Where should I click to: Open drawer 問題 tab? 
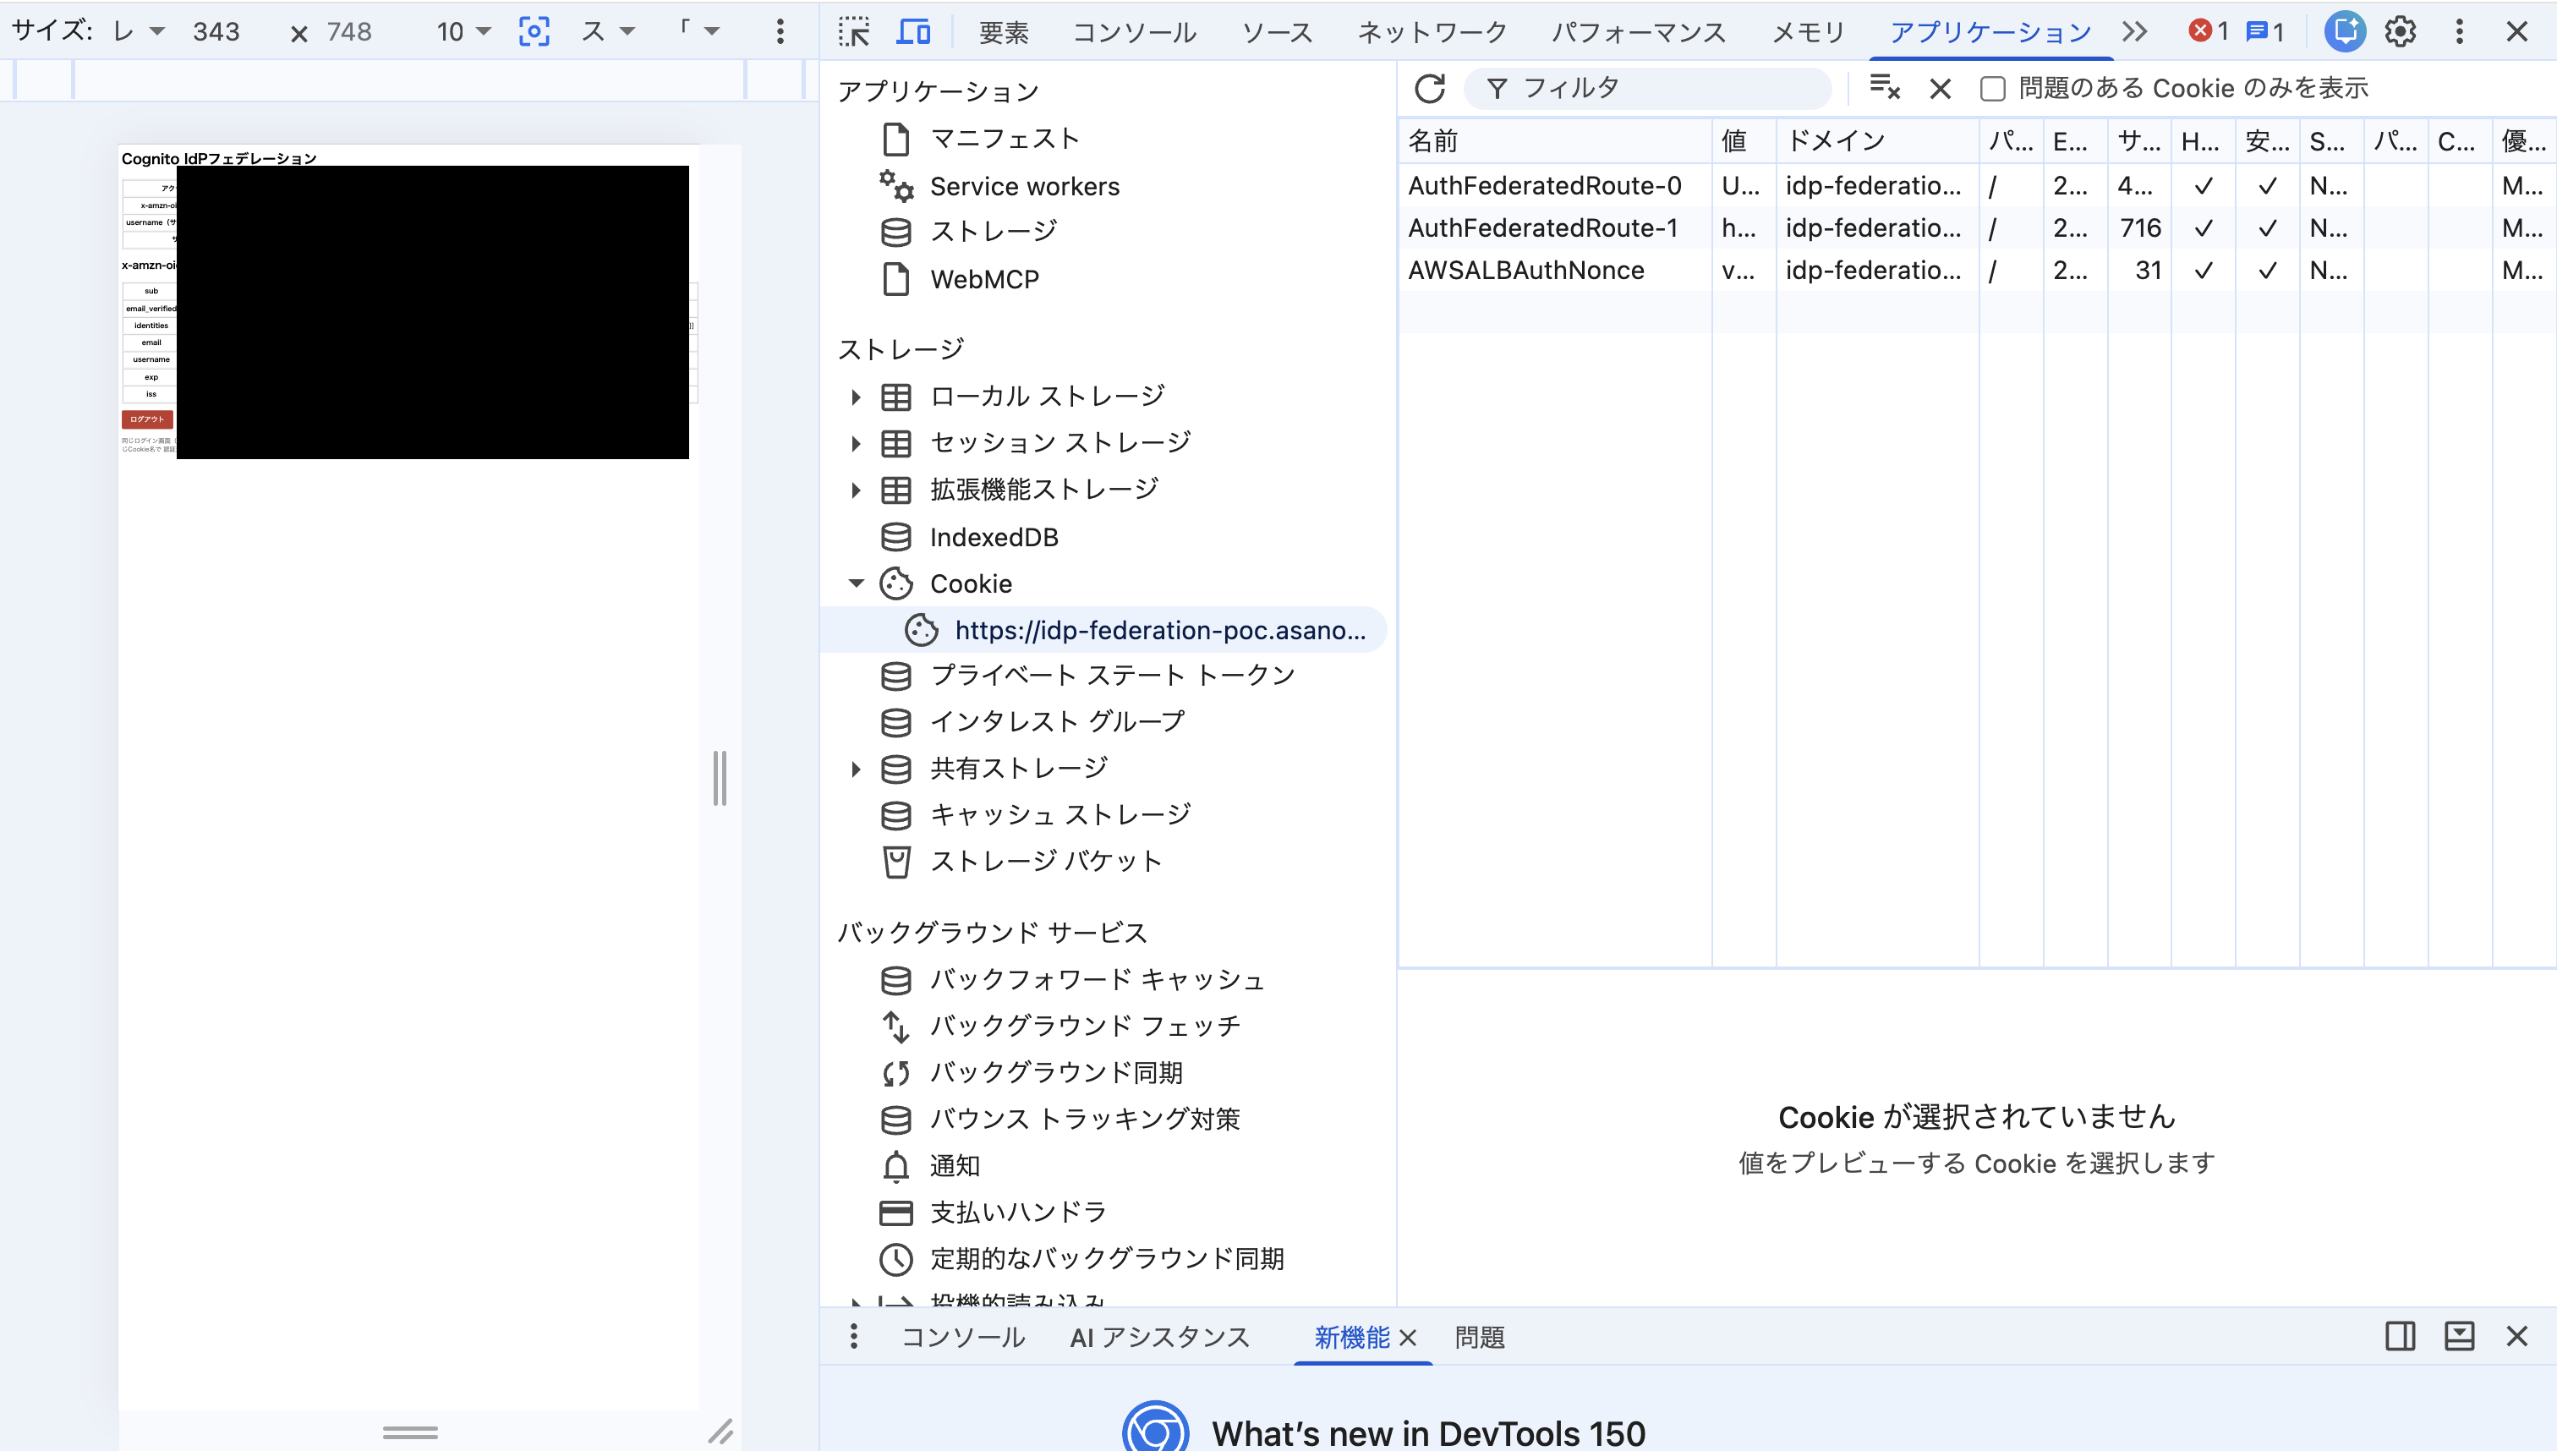(1479, 1338)
